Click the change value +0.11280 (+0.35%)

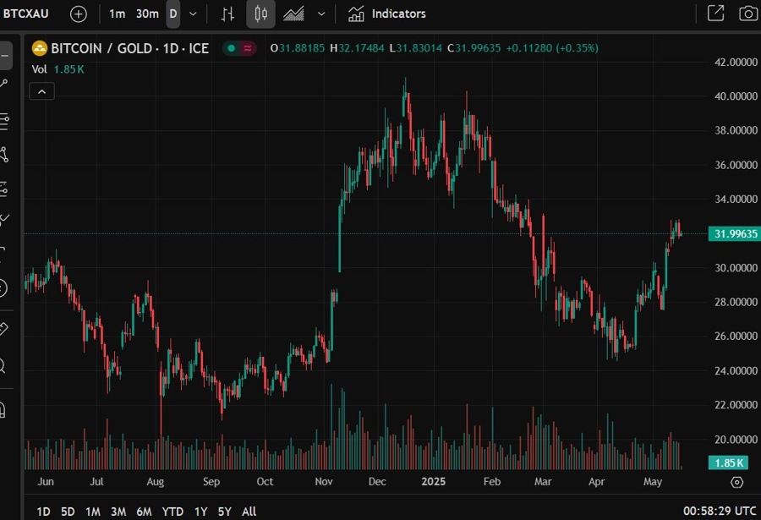point(552,48)
